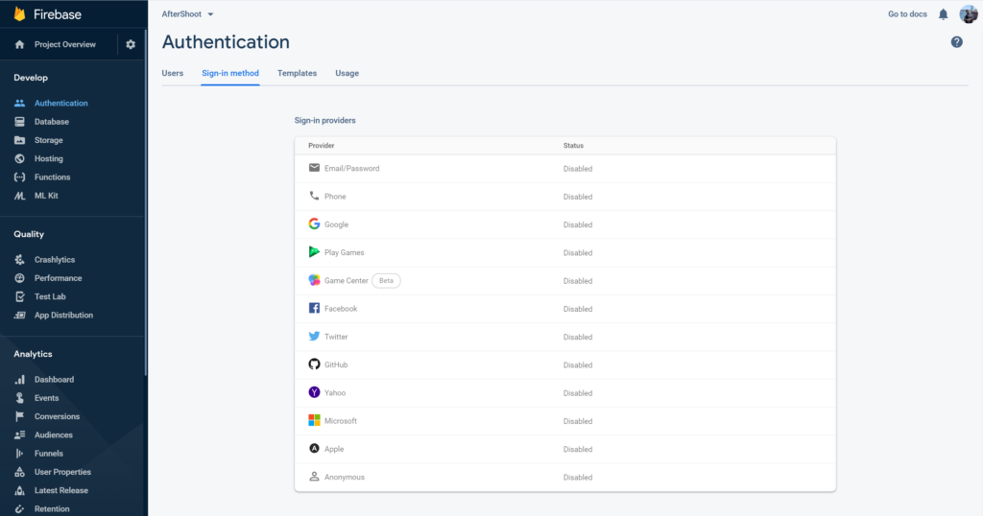983x516 pixels.
Task: Click Disabled status in Apple row
Action: [577, 449]
